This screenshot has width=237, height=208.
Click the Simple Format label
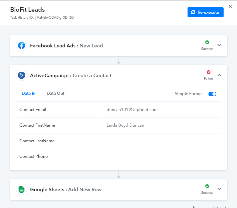(189, 94)
